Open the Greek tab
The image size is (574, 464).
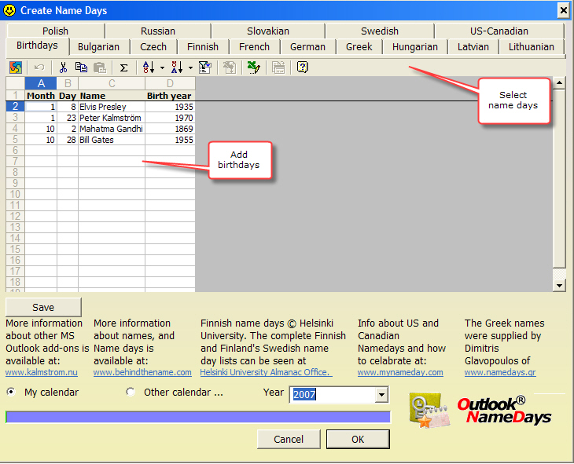click(x=359, y=47)
